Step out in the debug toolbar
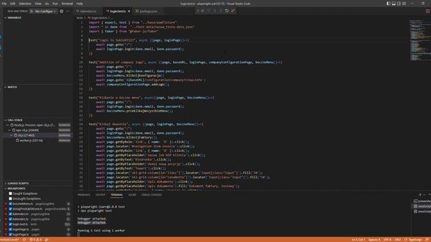Screen dimensions: 431x242 tap(221, 11)
